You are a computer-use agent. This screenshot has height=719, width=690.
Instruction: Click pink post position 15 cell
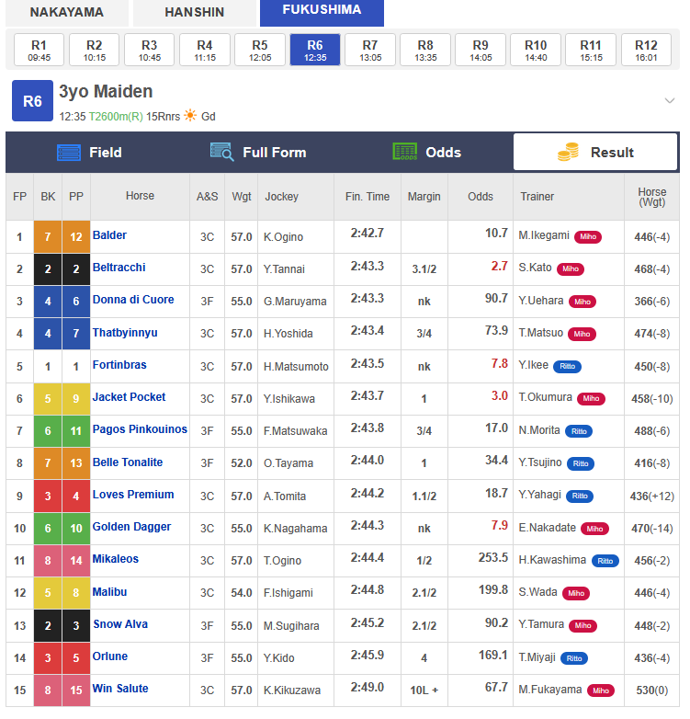(76, 690)
